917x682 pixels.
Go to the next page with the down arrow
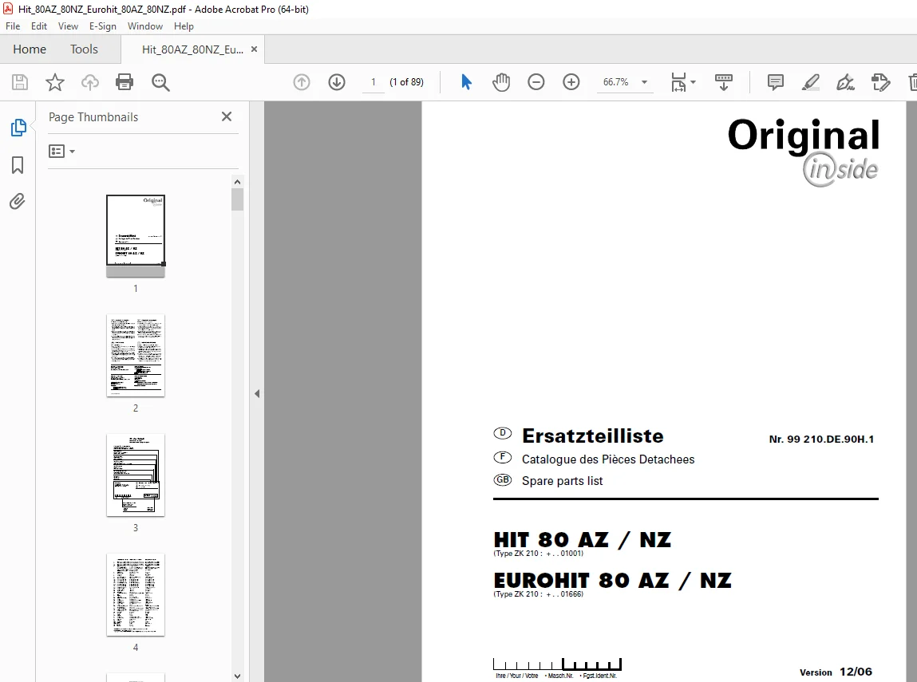coord(337,82)
